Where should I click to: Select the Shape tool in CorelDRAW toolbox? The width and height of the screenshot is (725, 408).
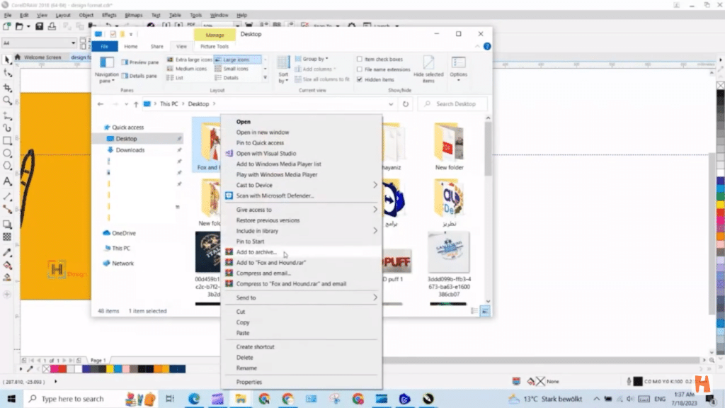pyautogui.click(x=7, y=73)
